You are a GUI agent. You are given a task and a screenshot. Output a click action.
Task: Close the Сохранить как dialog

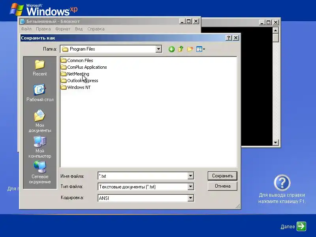click(x=236, y=38)
